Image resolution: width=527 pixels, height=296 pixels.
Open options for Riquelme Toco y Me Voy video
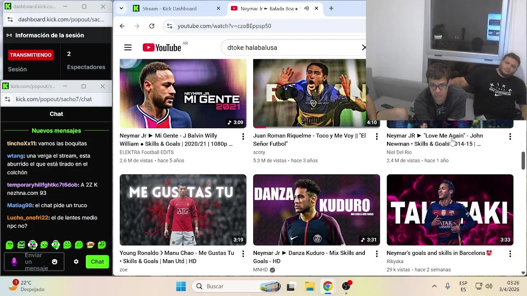point(376,136)
